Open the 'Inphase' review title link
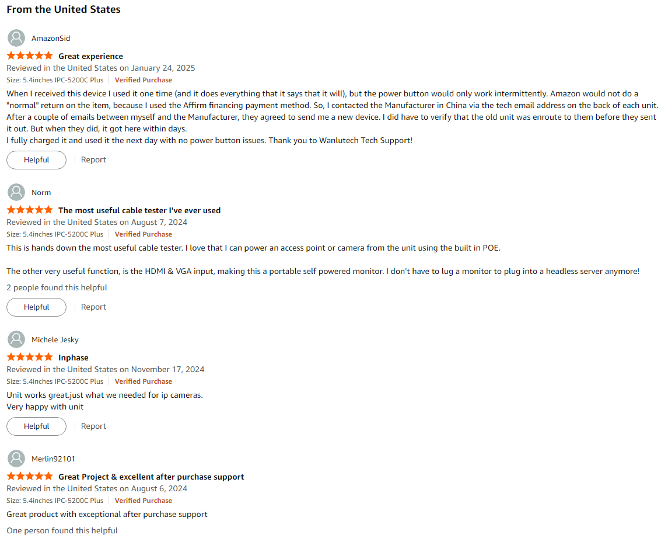 74,357
